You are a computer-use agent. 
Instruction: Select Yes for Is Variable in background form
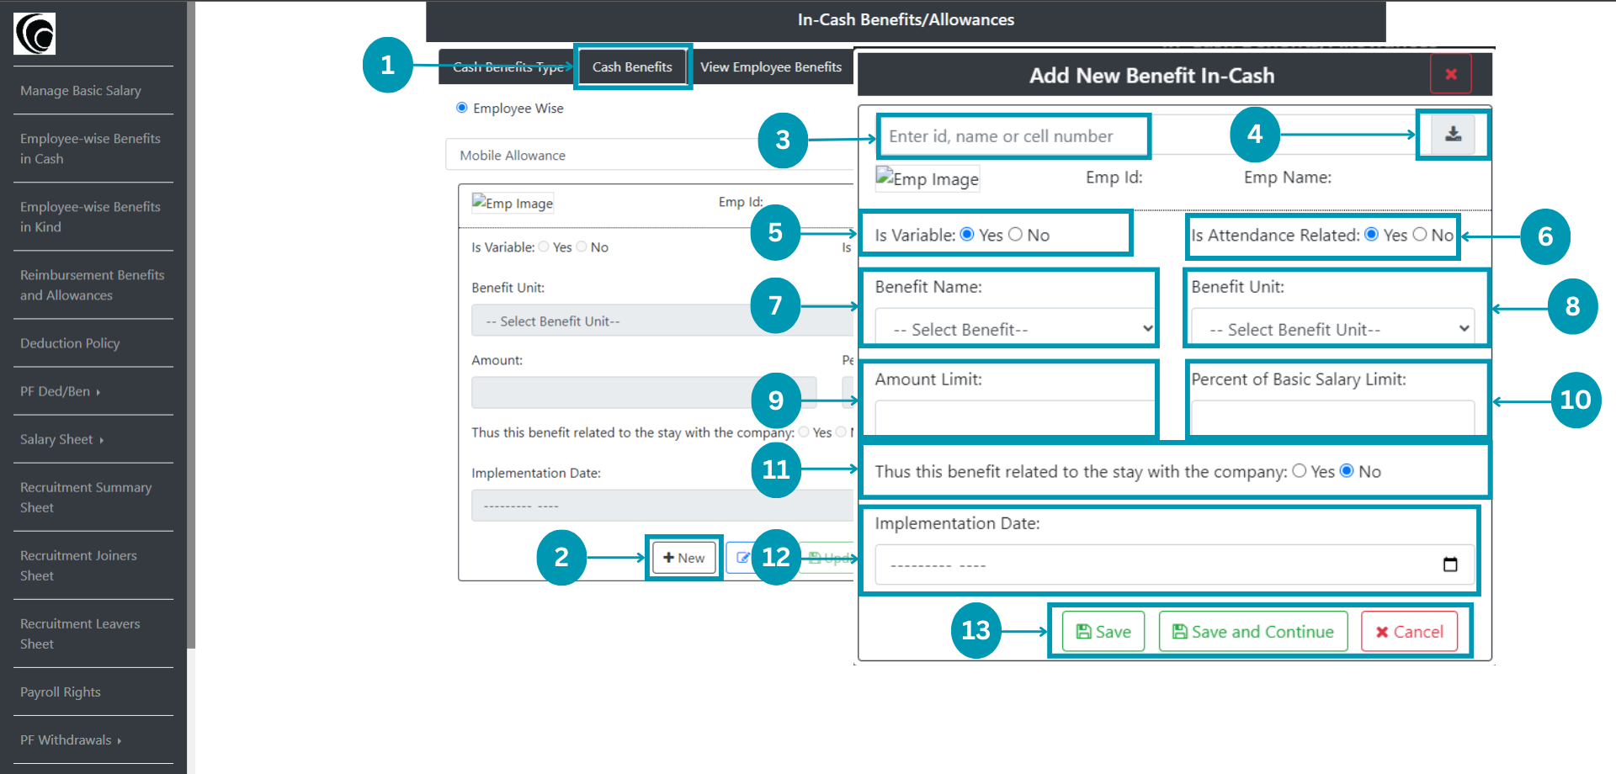click(544, 247)
